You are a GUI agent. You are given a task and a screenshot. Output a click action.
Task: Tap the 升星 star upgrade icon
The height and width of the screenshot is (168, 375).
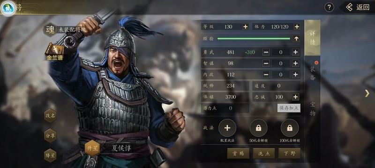[x=92, y=148]
